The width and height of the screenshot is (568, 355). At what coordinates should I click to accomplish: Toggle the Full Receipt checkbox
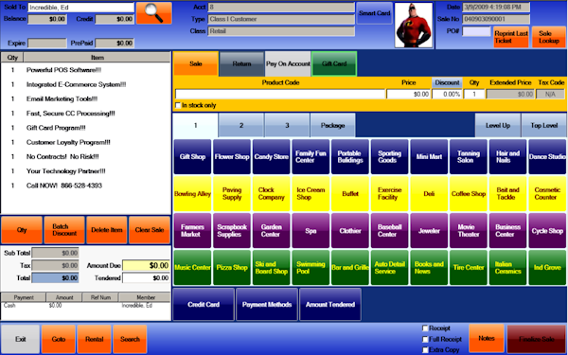pos(425,340)
